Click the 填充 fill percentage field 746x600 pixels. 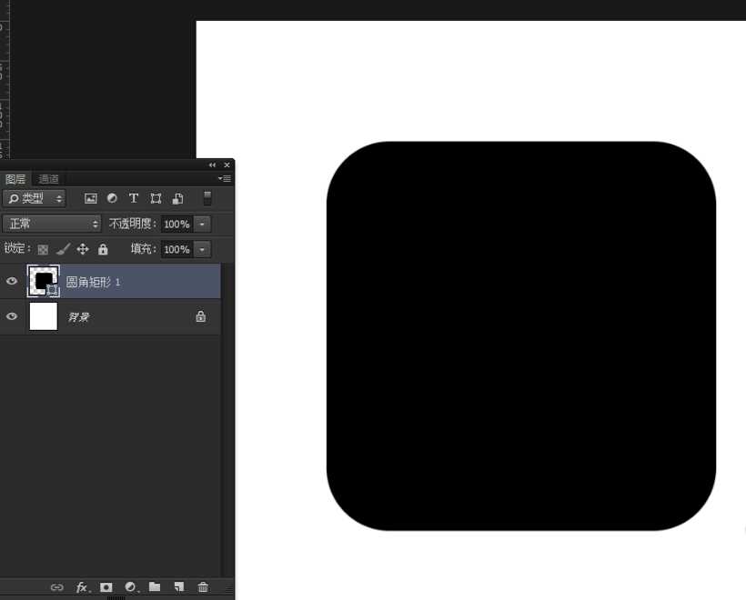point(176,249)
